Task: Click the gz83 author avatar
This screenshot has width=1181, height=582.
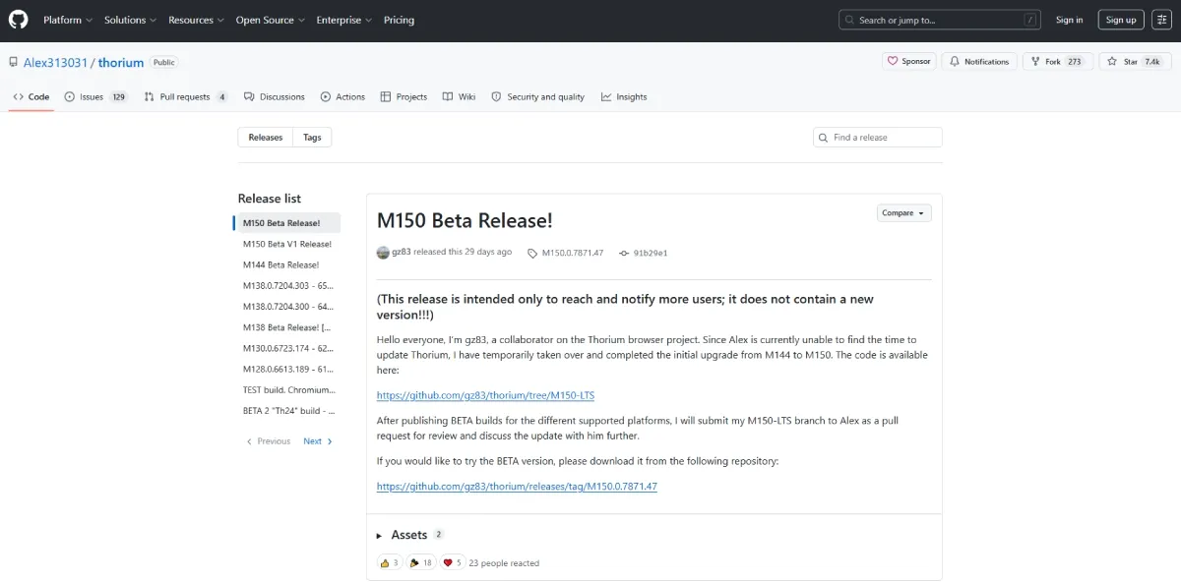Action: (x=383, y=253)
